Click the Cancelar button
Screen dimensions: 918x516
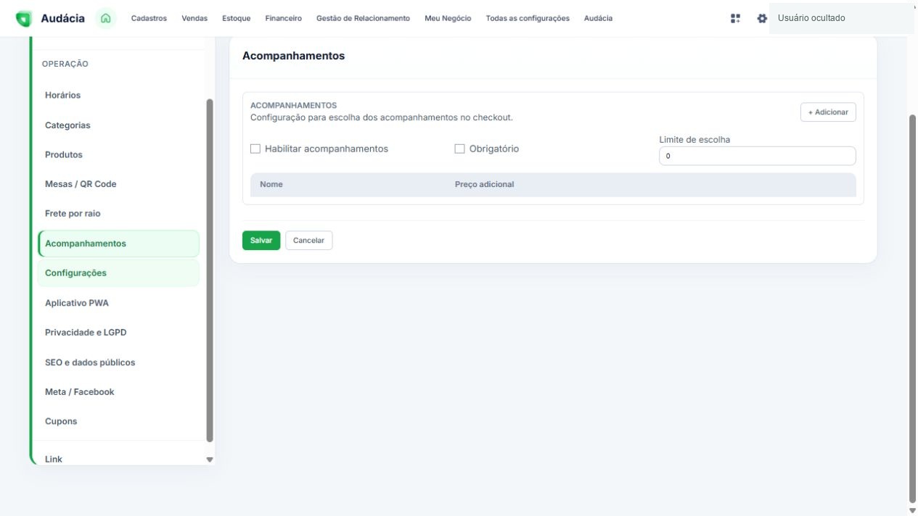[x=308, y=241]
